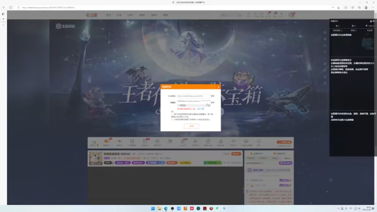The height and width of the screenshot is (212, 377).
Task: Click the Douyu logo in the site header
Action: [x=91, y=15]
